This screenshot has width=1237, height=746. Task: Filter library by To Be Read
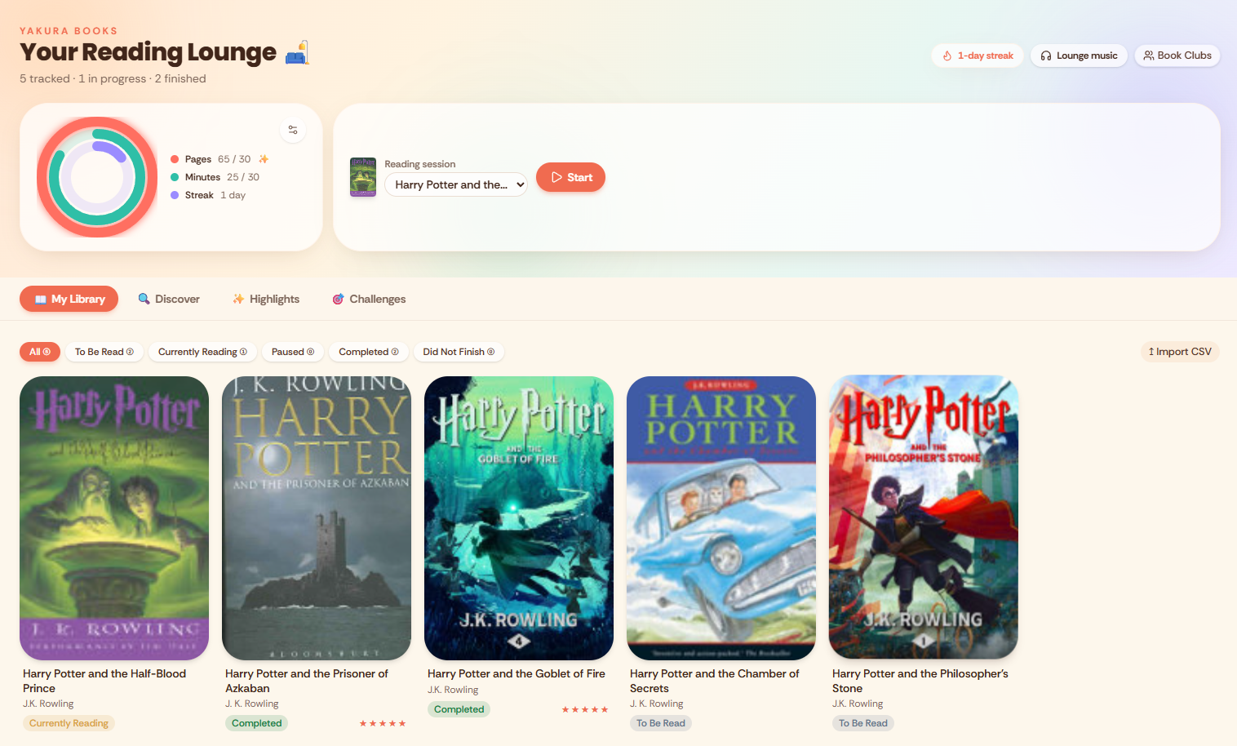pyautogui.click(x=104, y=352)
